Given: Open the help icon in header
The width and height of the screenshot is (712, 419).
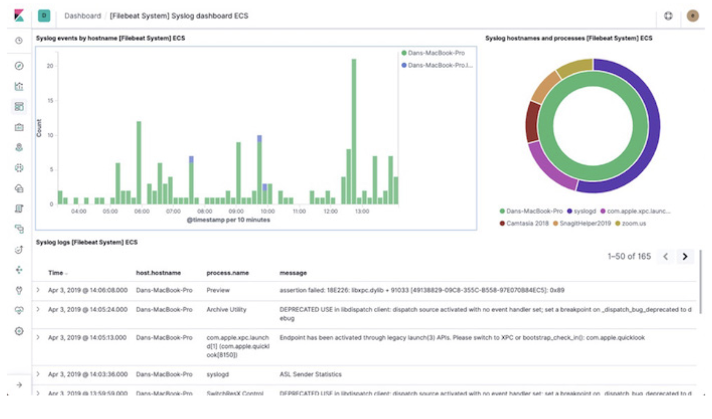Looking at the screenshot, I should 668,16.
